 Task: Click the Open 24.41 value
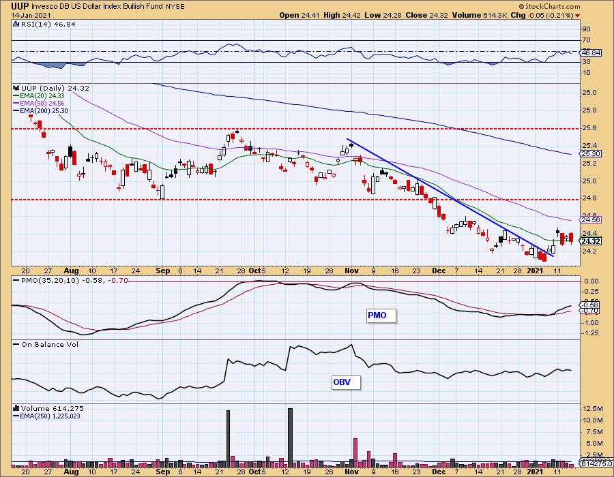(299, 15)
